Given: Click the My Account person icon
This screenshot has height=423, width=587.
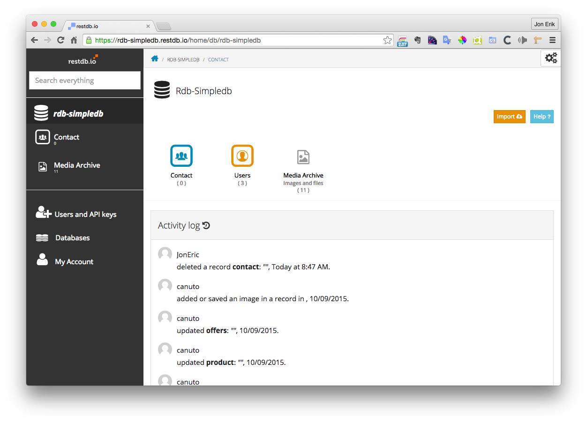Looking at the screenshot, I should tap(42, 260).
